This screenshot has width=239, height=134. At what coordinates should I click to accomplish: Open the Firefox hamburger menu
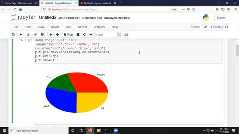click(x=236, y=9)
